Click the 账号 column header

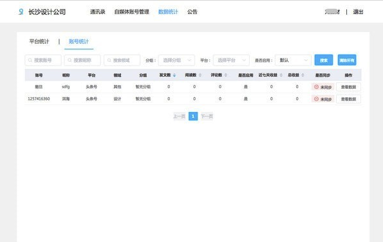click(39, 75)
